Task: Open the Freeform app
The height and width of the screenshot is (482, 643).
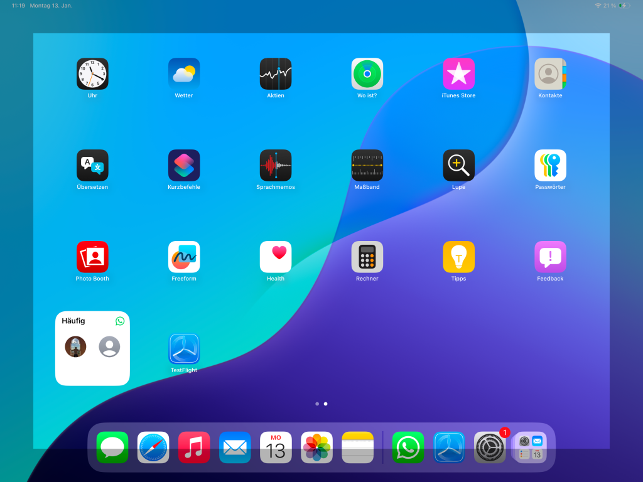Action: 184,257
